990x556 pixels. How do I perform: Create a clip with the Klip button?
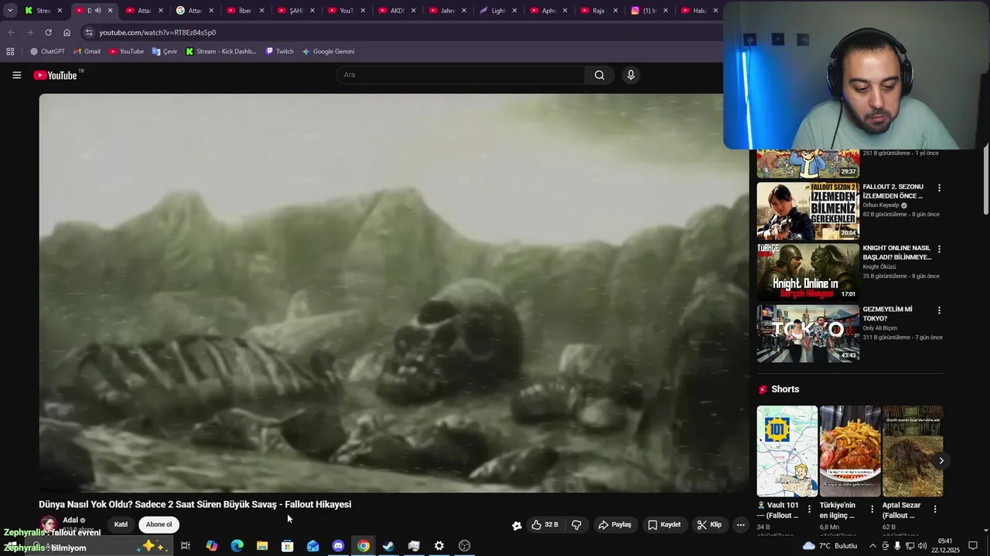tap(709, 524)
